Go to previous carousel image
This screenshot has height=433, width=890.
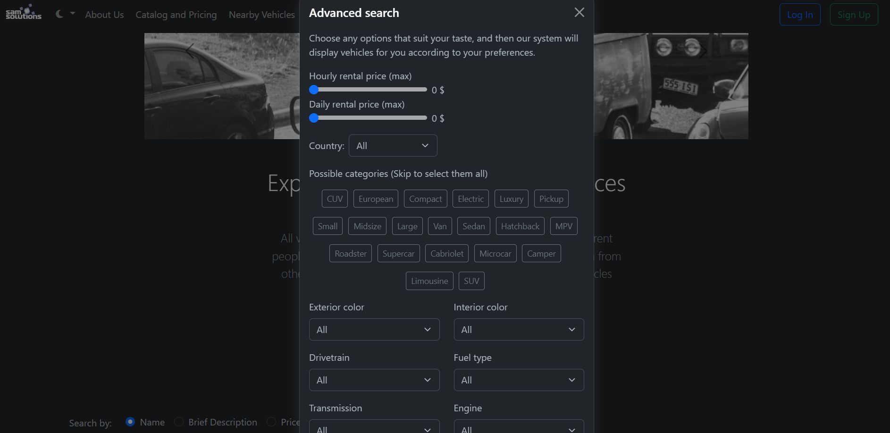tap(190, 51)
